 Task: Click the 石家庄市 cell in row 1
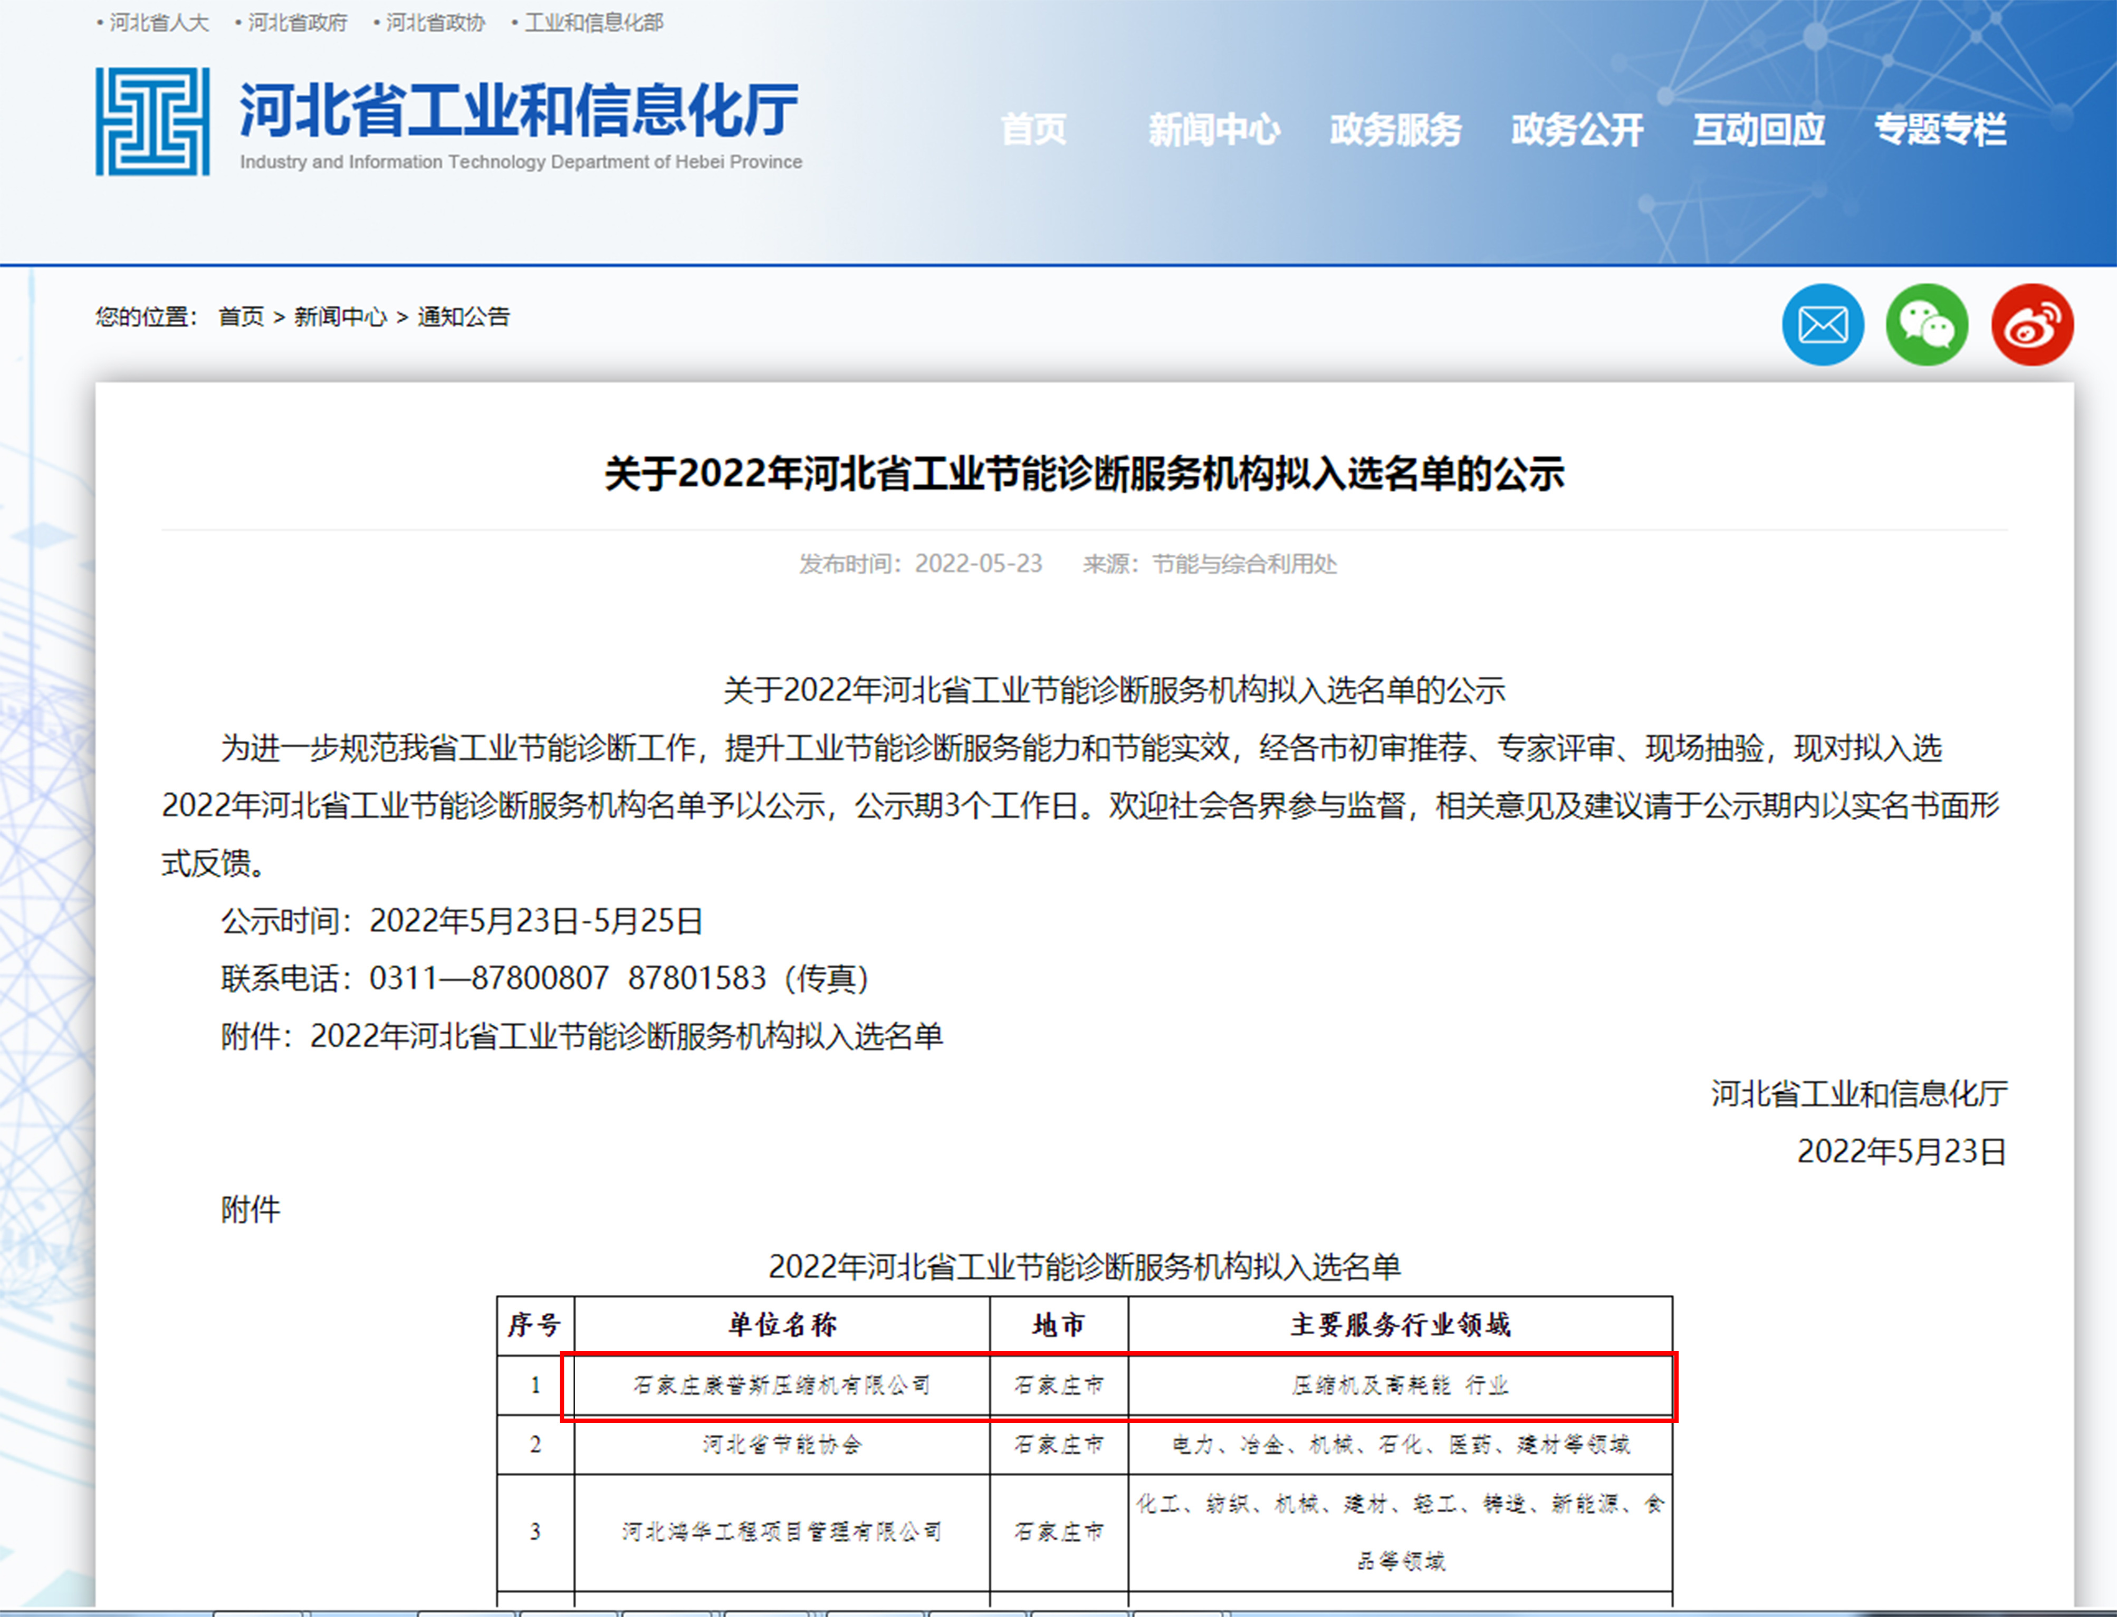pyautogui.click(x=1059, y=1386)
